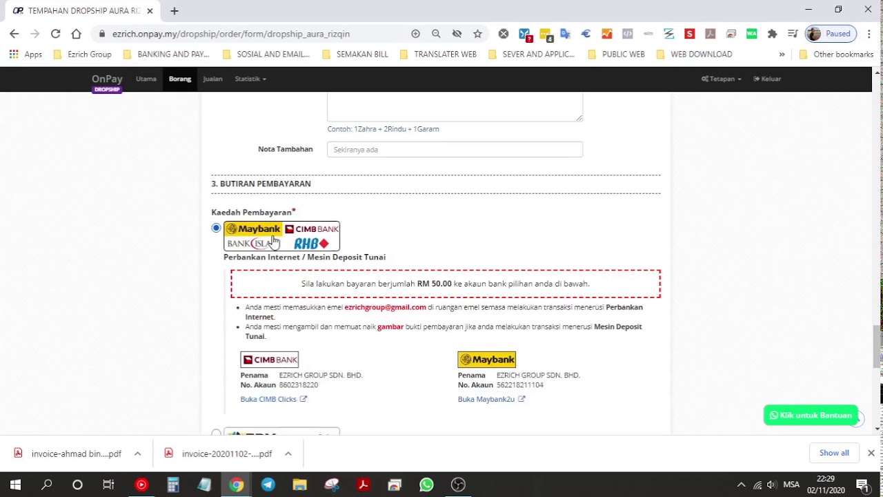Open the browser home page icon
This screenshot has width=883, height=497.
click(76, 33)
